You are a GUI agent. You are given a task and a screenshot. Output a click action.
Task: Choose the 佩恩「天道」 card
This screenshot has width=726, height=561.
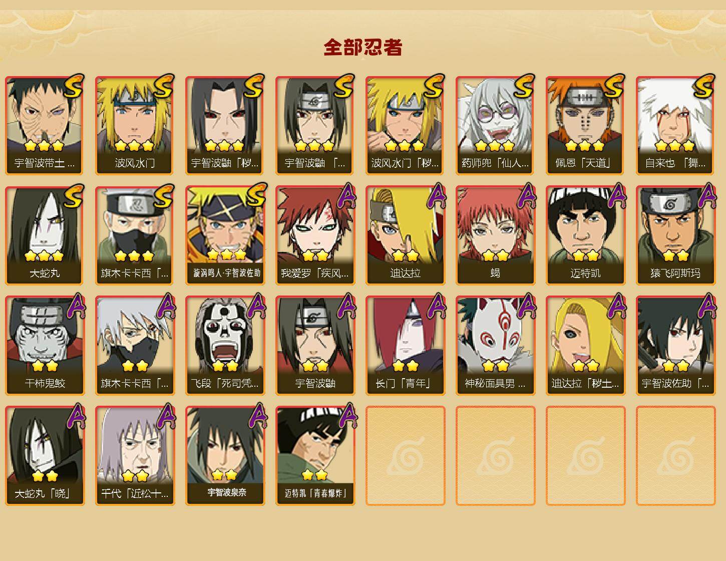pos(585,125)
